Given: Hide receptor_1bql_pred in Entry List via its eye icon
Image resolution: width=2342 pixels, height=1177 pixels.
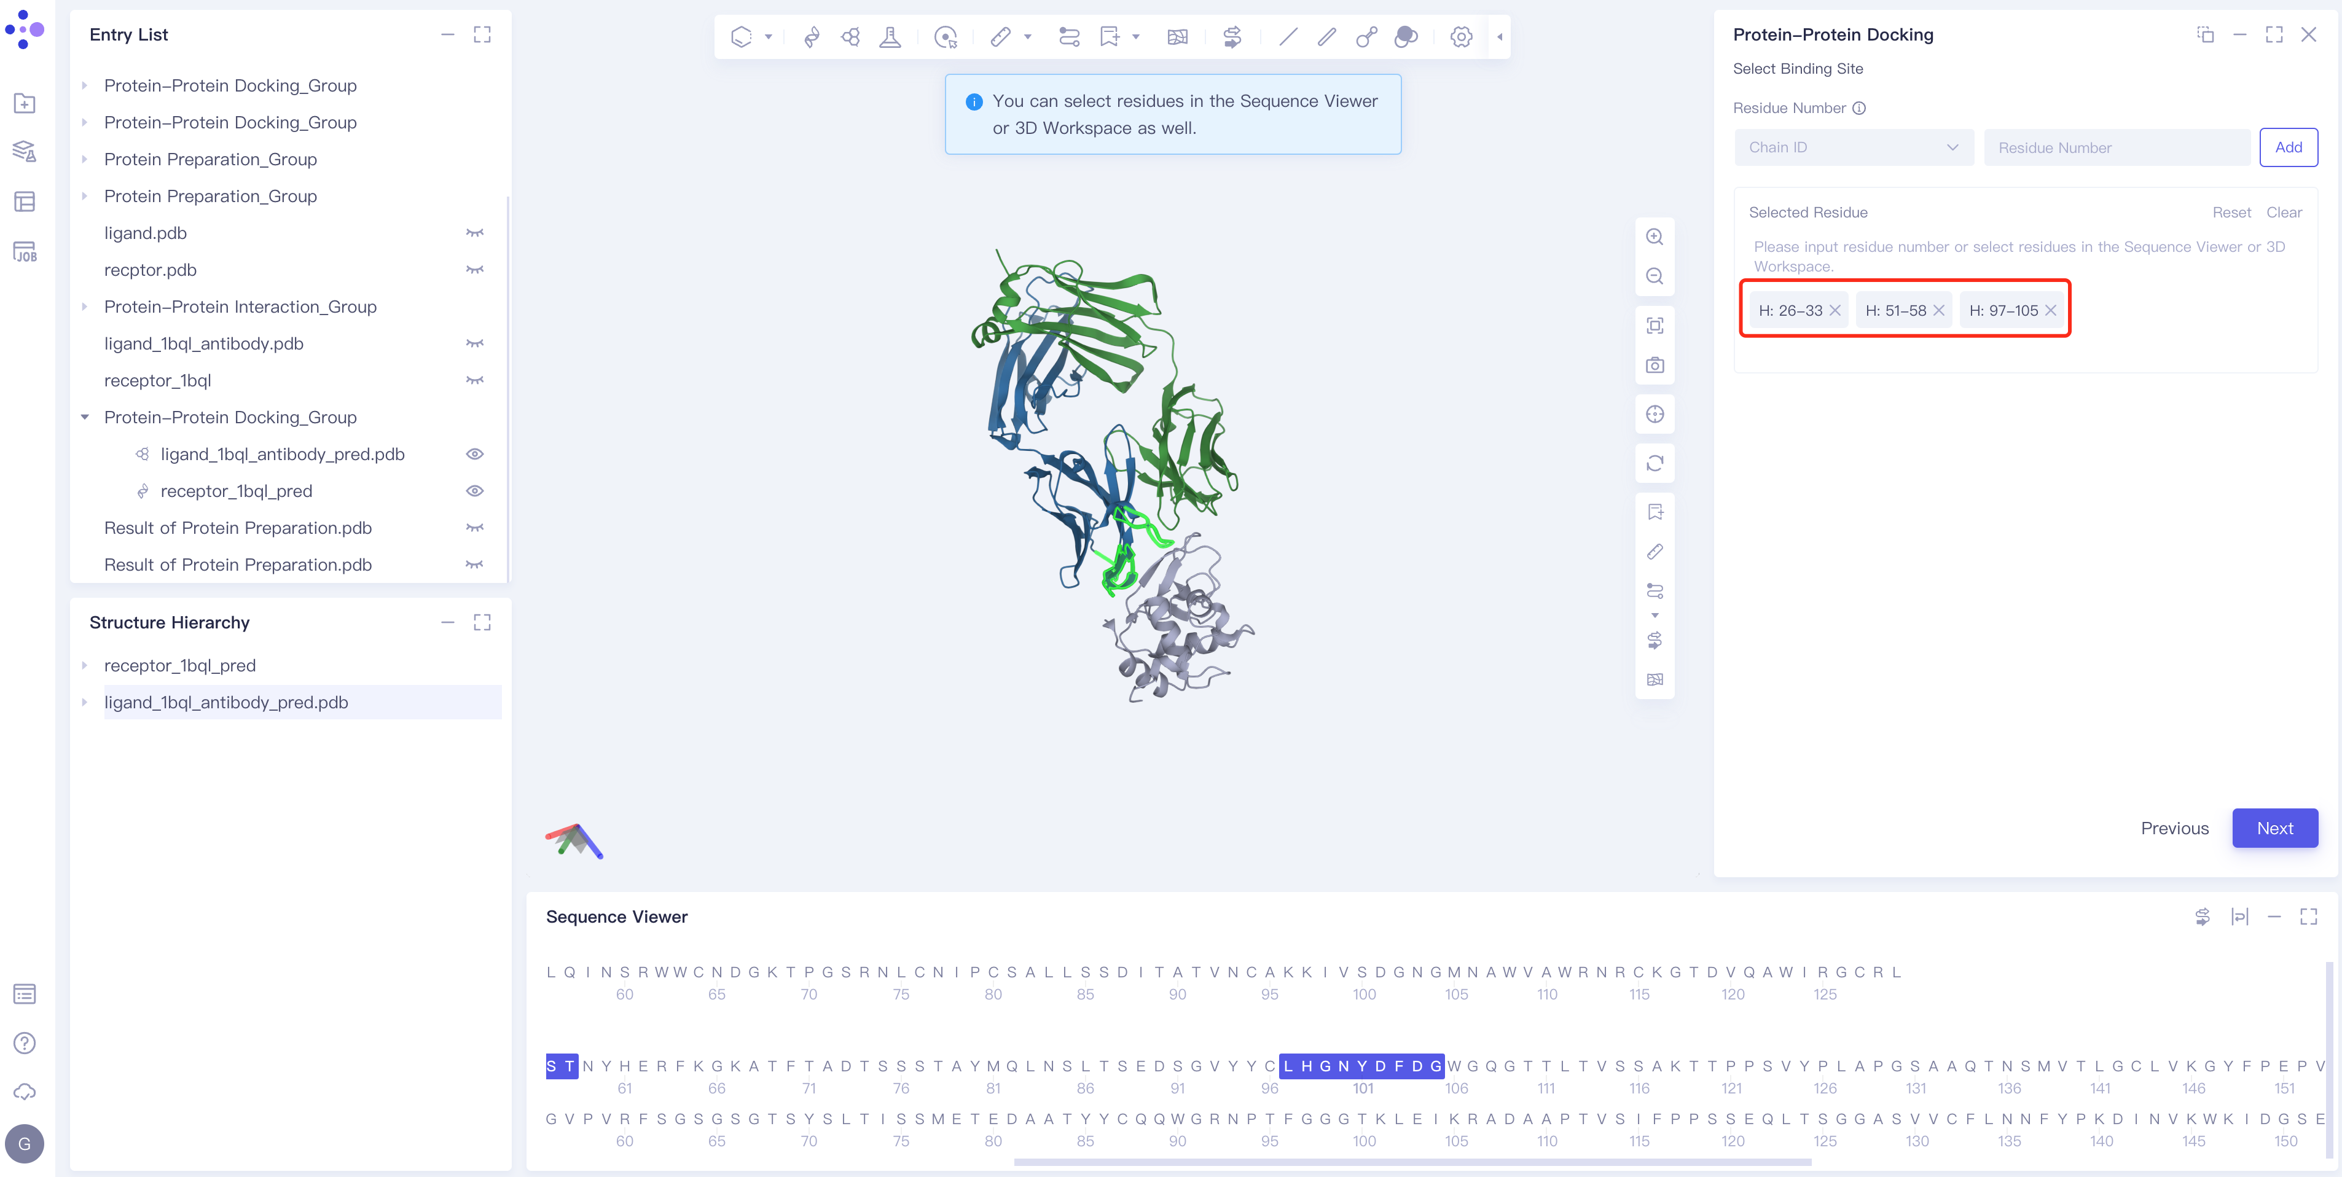Looking at the screenshot, I should pos(474,491).
